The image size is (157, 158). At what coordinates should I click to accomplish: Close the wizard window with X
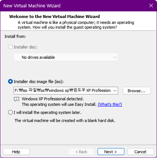151,6
